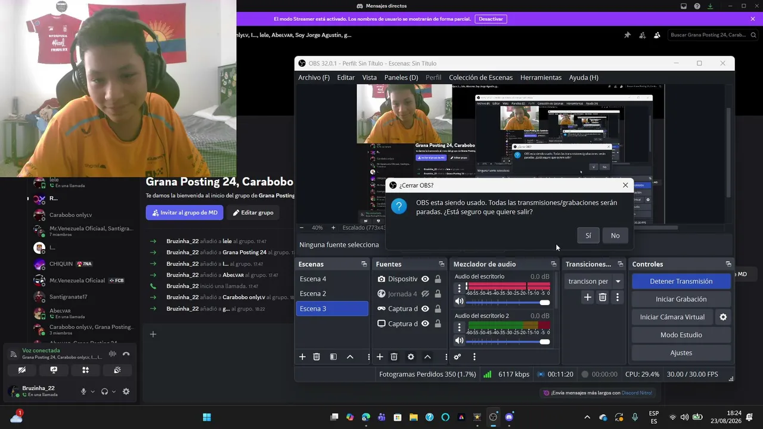Undock the Transiciones panel

coord(621,264)
